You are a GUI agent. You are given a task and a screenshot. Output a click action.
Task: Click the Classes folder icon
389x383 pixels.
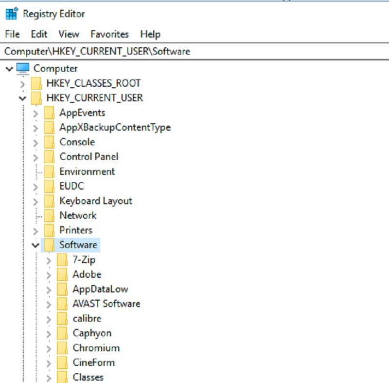pyautogui.click(x=62, y=377)
